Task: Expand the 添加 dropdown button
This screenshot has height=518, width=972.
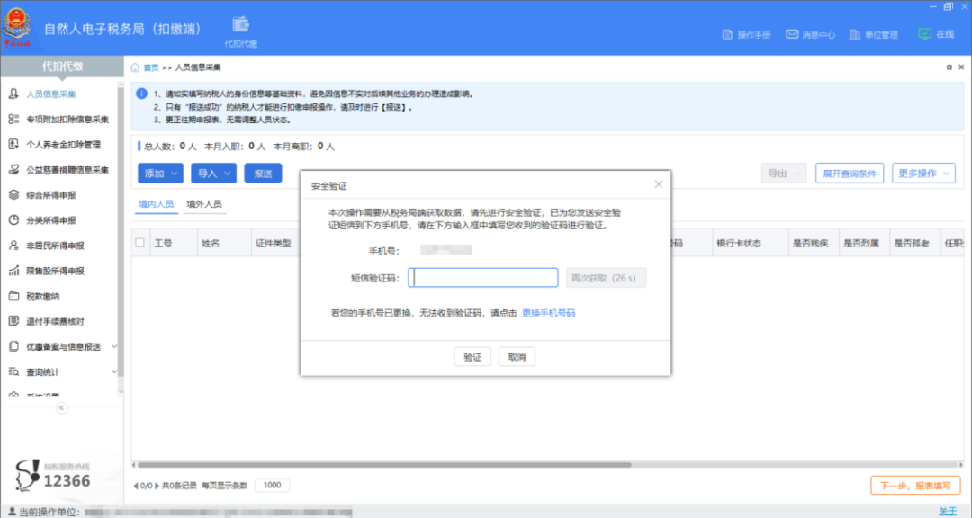Action: [x=160, y=173]
